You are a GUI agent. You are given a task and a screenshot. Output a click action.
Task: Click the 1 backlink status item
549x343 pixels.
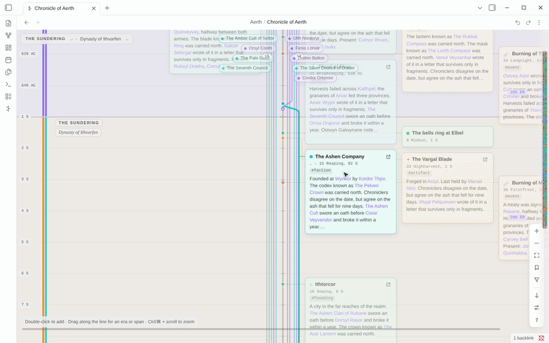tap(524, 338)
